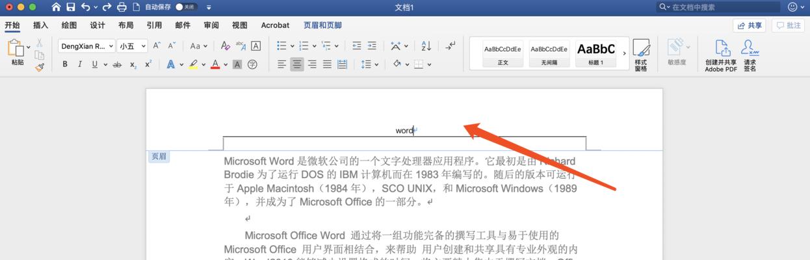Toggle superscript formatting
Screen dimensions: 810x260
(x=148, y=64)
